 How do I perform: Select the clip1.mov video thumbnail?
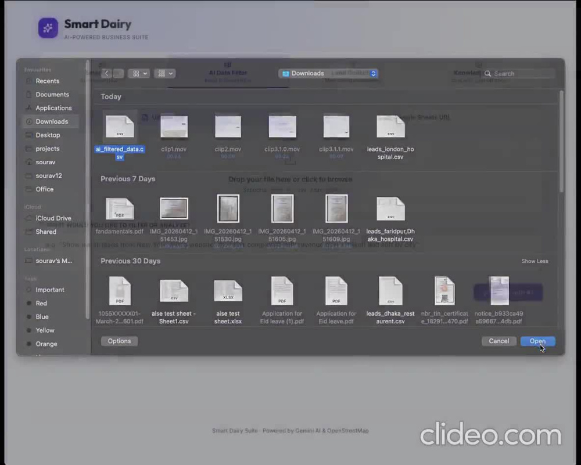pyautogui.click(x=174, y=126)
